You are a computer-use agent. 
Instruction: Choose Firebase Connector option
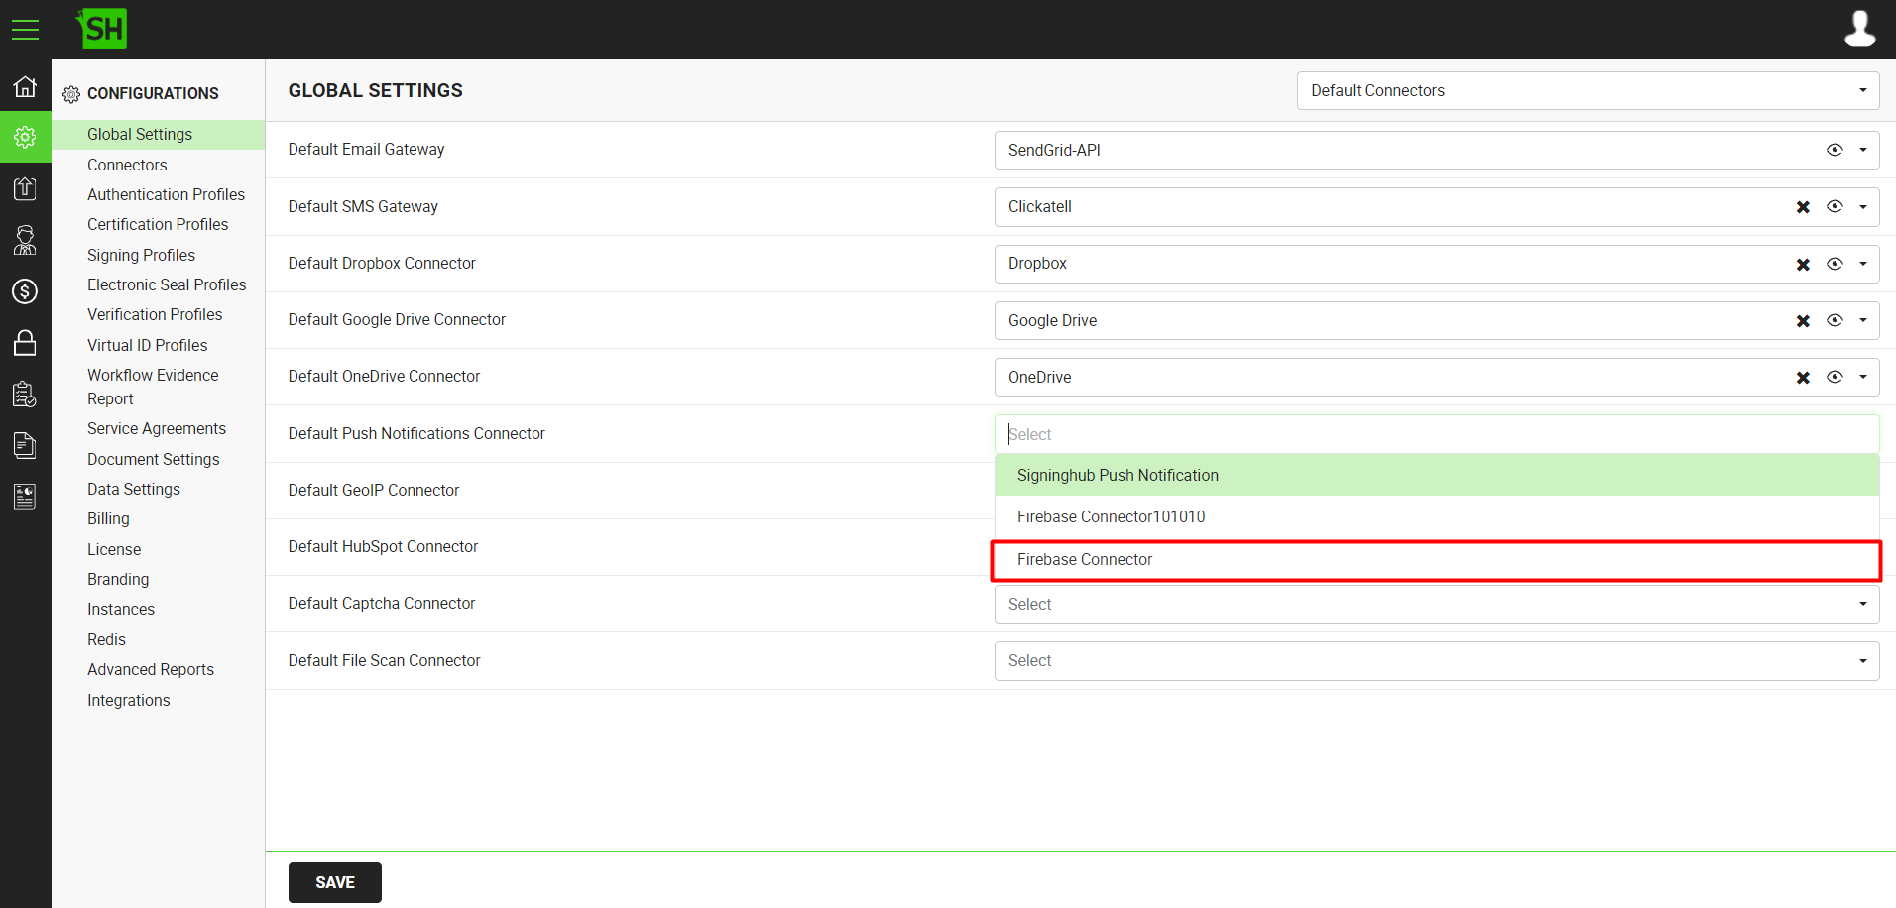click(1437, 559)
